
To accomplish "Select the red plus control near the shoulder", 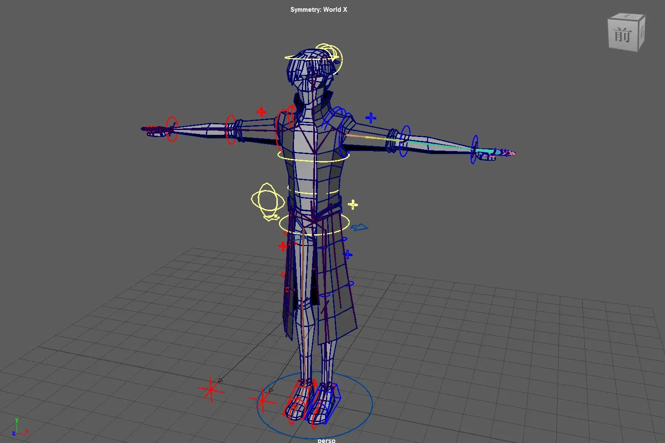I will [262, 112].
